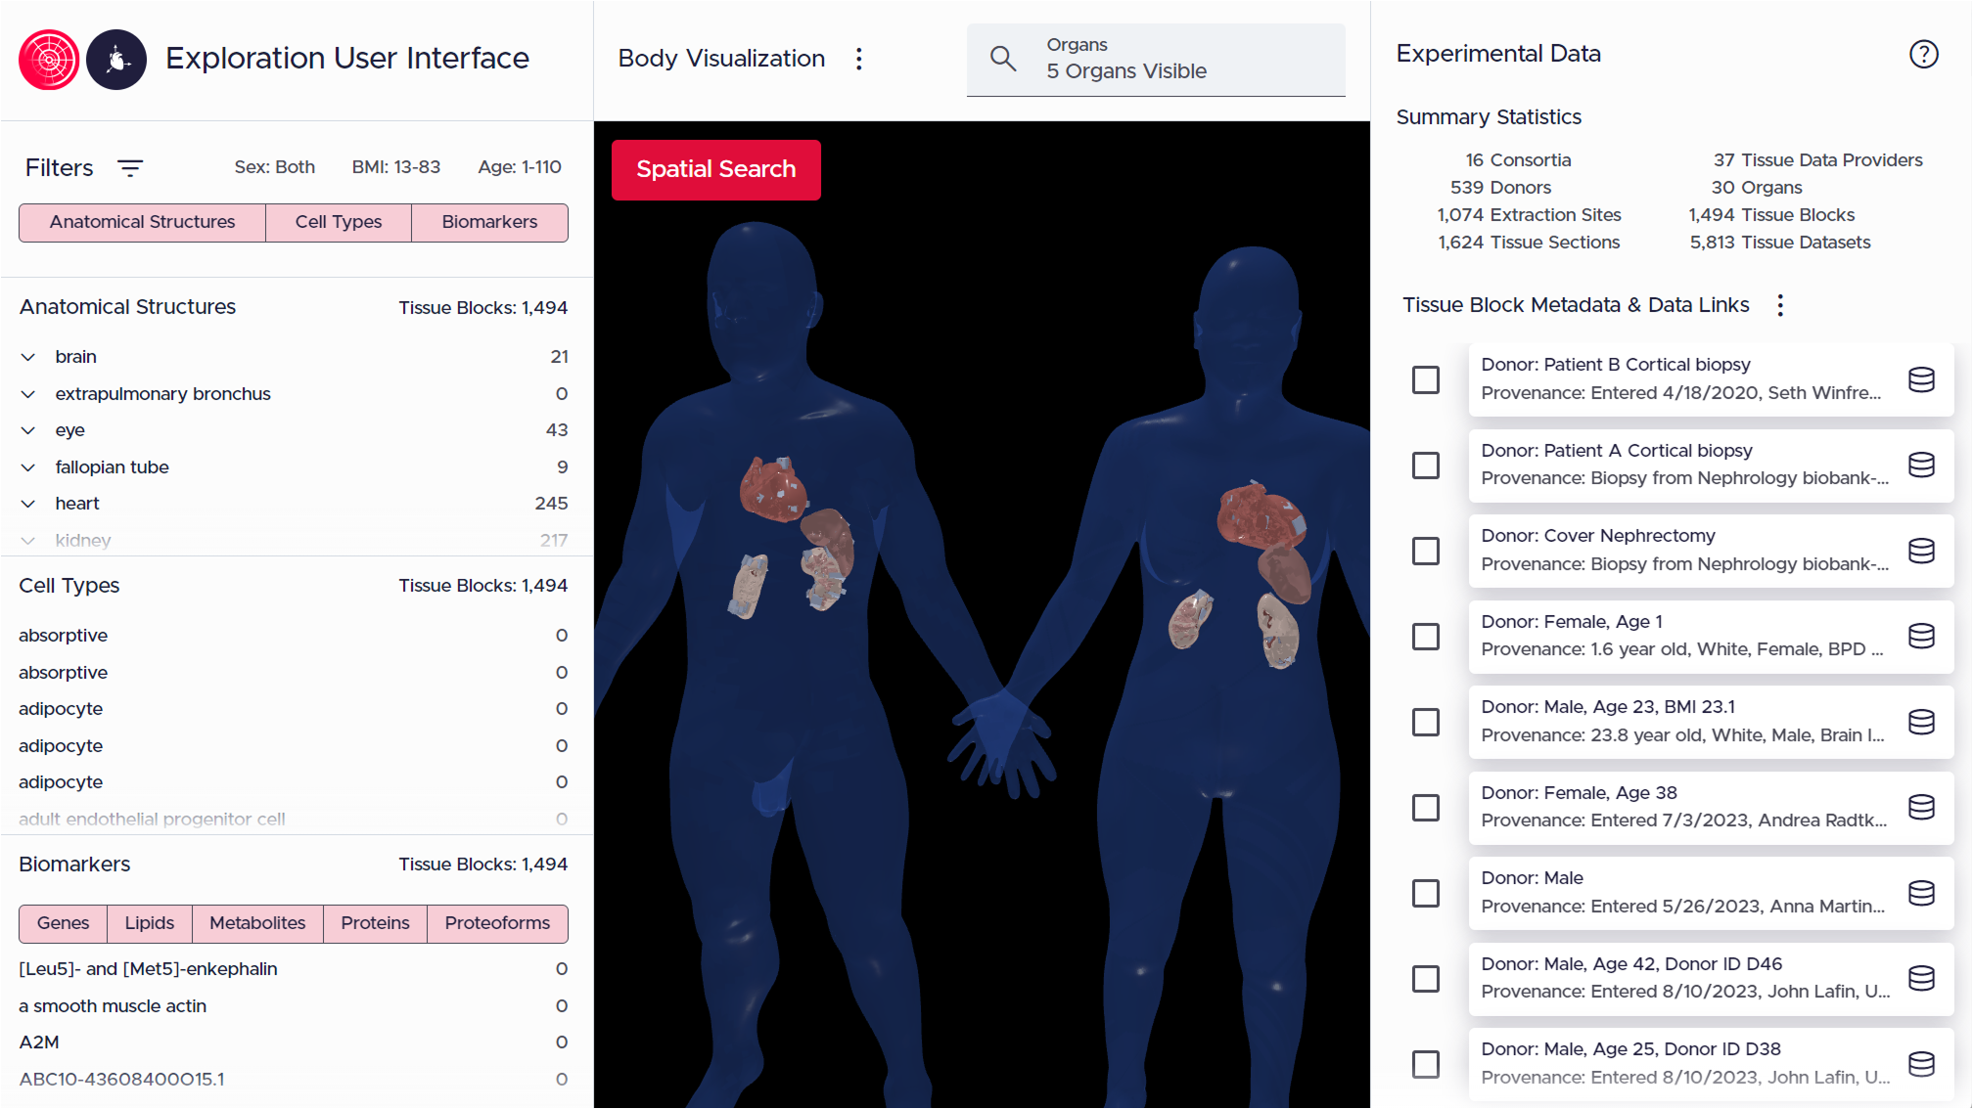Open the Organs visibility dropdown
1973x1109 pixels.
1155,59
